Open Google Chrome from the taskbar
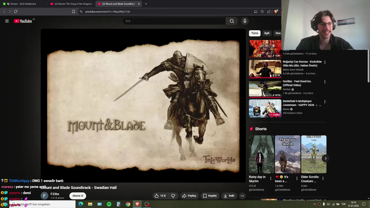Viewport: 370px width, 208px height. 128,204
